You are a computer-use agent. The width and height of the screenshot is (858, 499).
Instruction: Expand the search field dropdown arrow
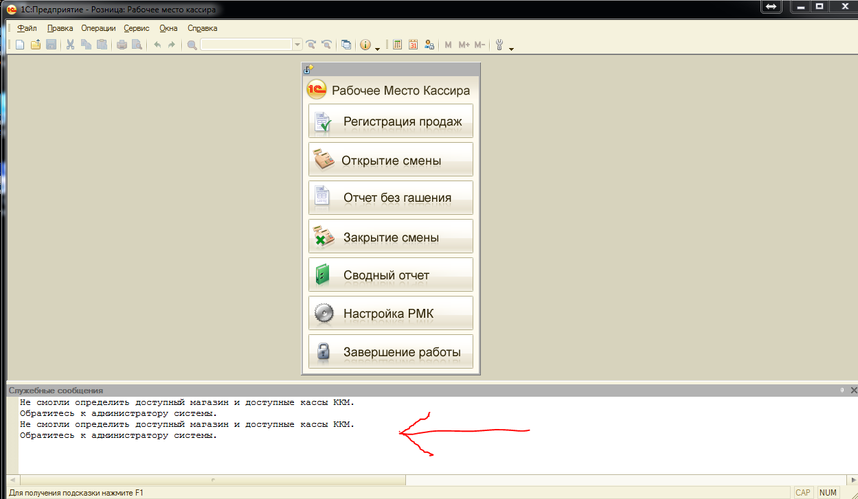(x=297, y=45)
